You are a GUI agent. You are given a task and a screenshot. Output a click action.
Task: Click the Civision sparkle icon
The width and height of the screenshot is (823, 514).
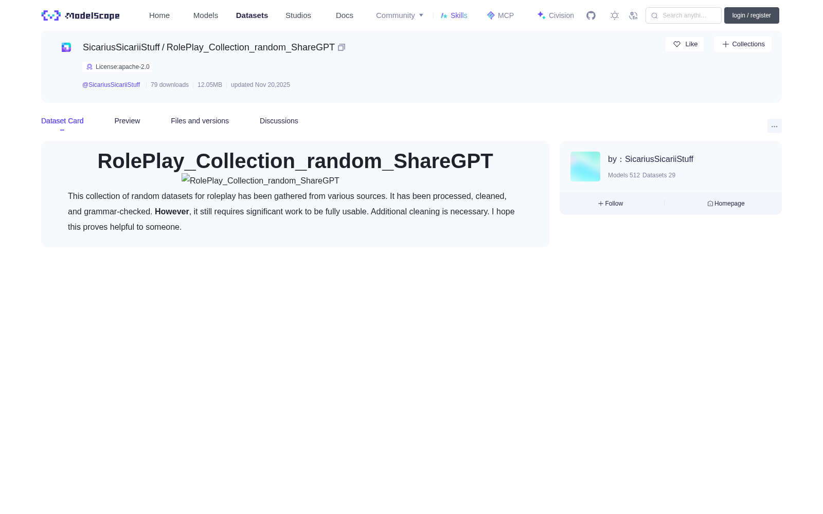point(541,15)
